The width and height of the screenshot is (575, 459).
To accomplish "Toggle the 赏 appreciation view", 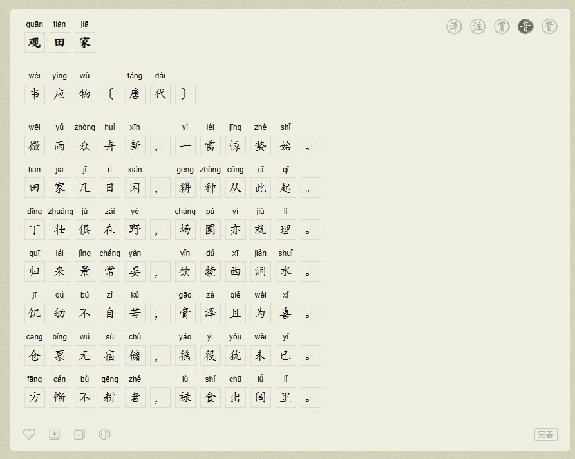I will click(x=502, y=26).
